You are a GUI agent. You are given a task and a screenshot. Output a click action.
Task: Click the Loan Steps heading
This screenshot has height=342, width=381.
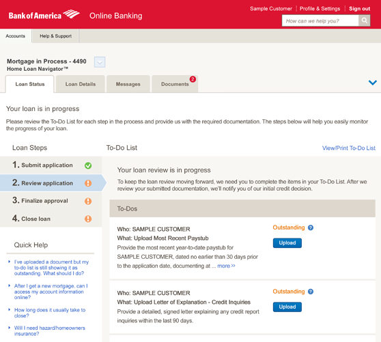[x=29, y=148]
